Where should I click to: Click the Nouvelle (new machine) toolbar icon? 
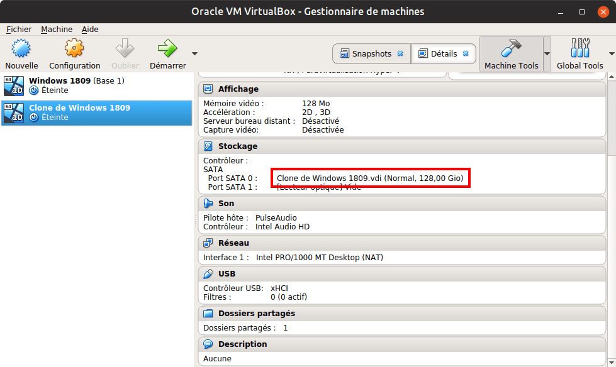pyautogui.click(x=21, y=48)
